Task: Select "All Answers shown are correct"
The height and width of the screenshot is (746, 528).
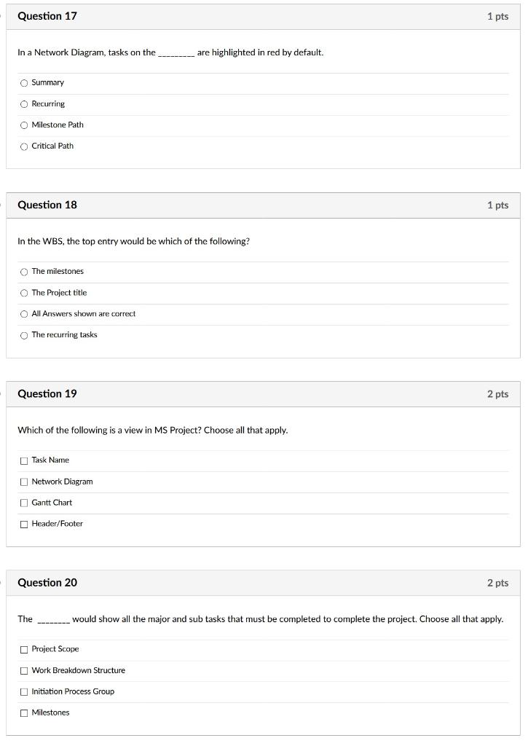Action: (x=24, y=313)
